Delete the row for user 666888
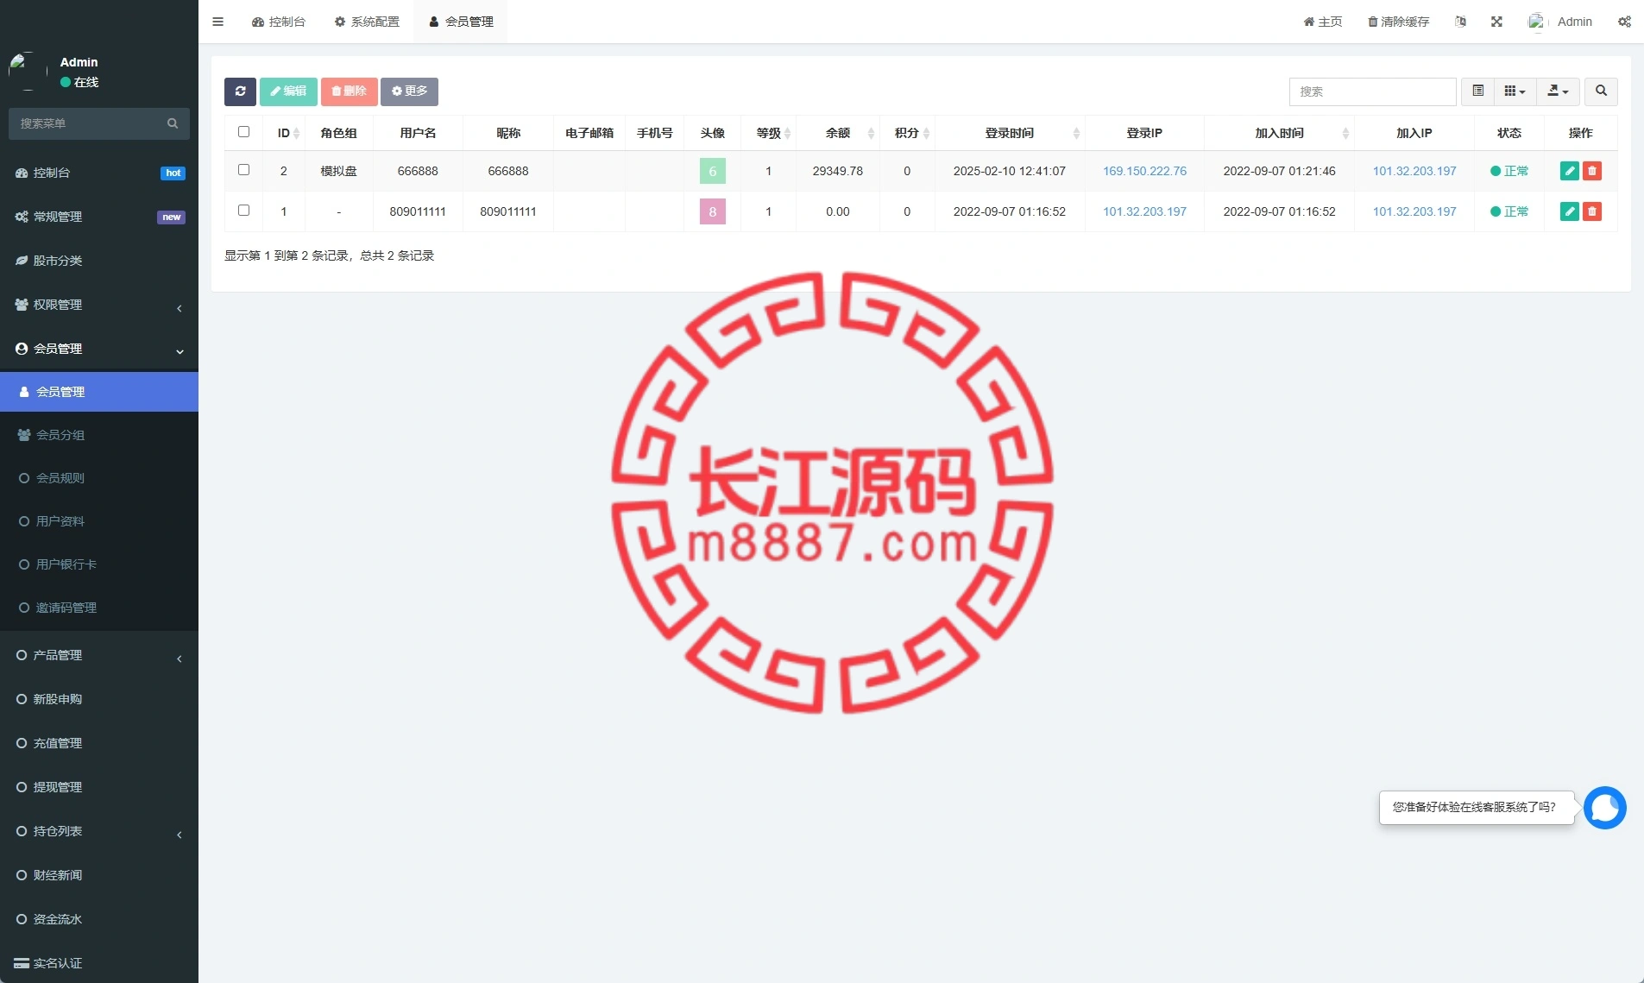 click(x=1592, y=171)
